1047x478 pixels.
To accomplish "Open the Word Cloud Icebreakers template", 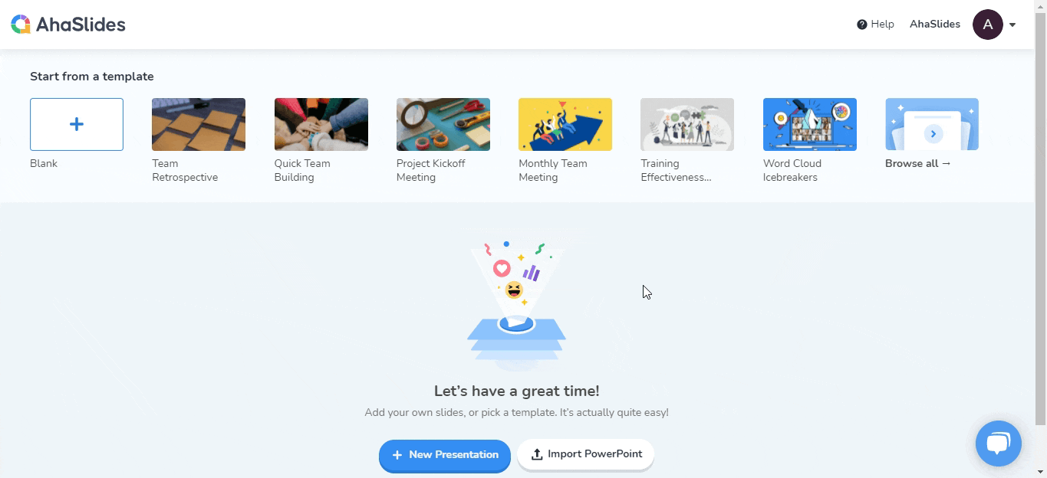I will pos(810,124).
